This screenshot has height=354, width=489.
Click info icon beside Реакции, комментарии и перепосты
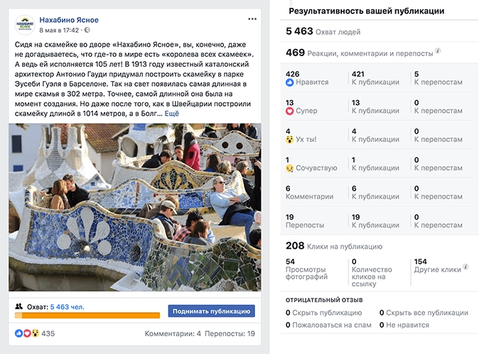pos(438,51)
